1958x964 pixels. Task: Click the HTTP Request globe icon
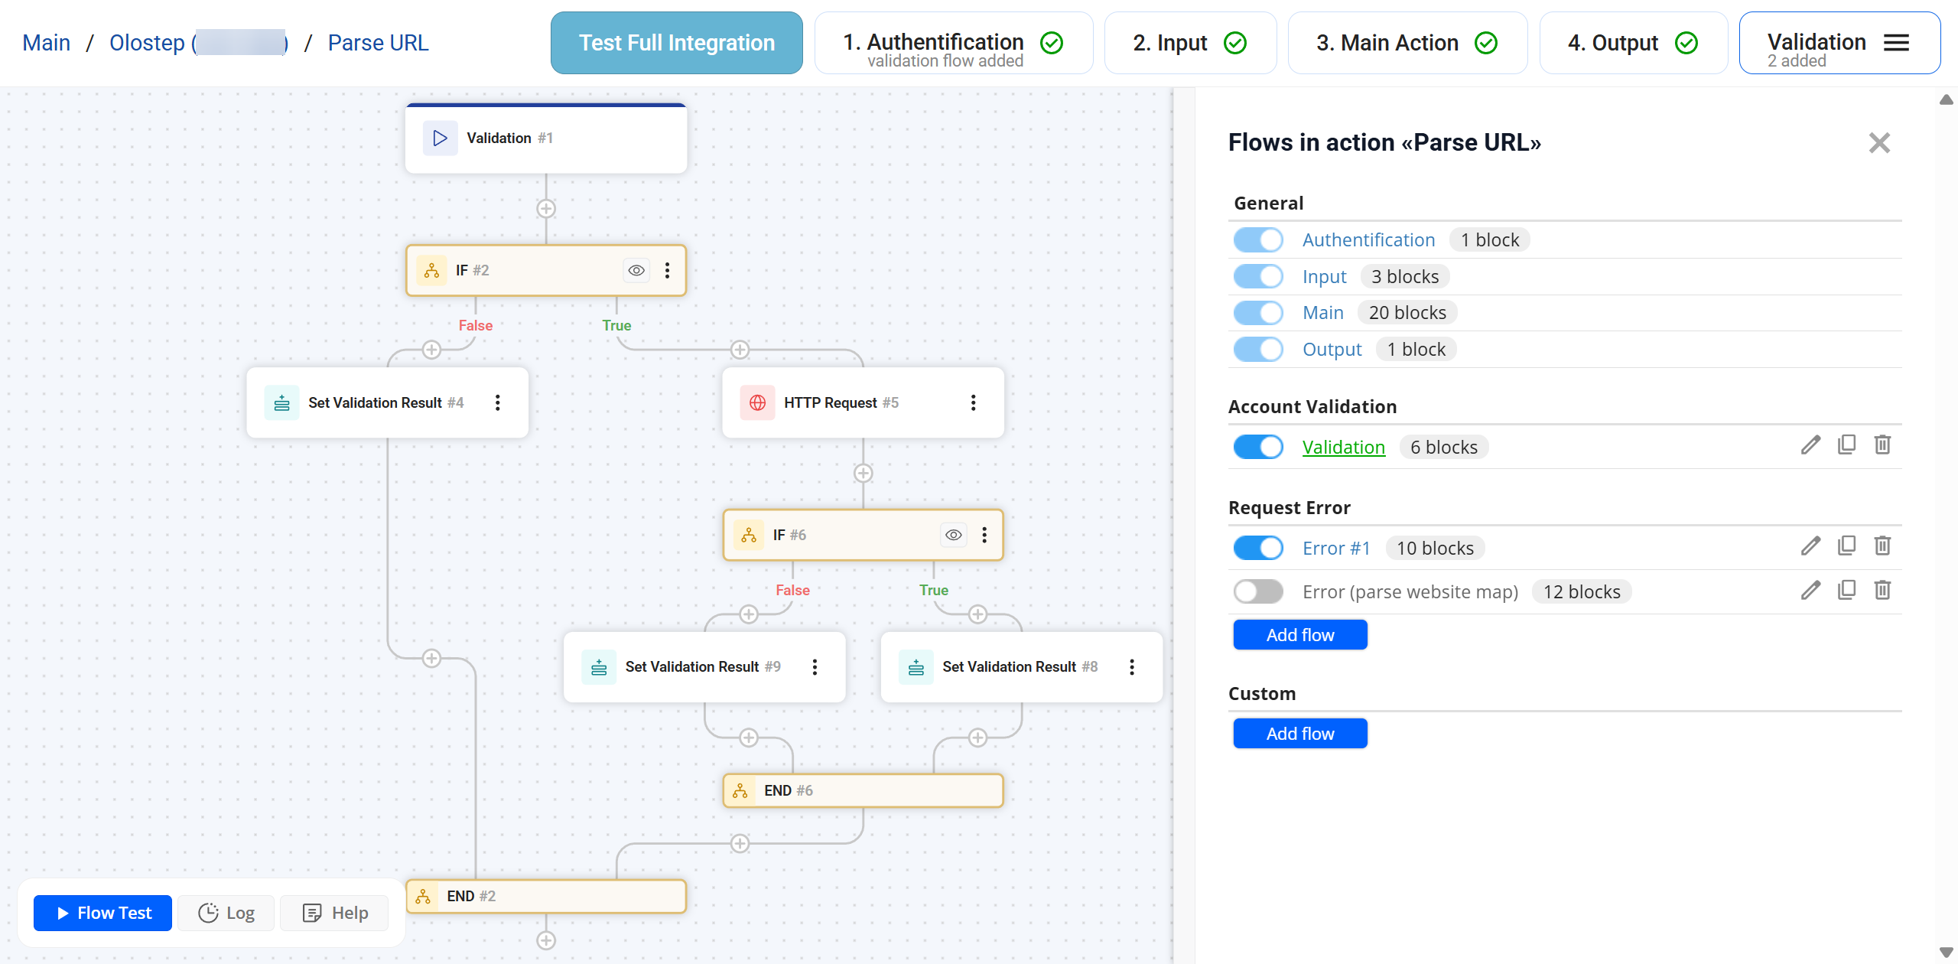click(x=757, y=402)
